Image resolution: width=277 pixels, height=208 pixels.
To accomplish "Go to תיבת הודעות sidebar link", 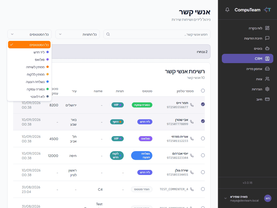I will click(x=248, y=38).
